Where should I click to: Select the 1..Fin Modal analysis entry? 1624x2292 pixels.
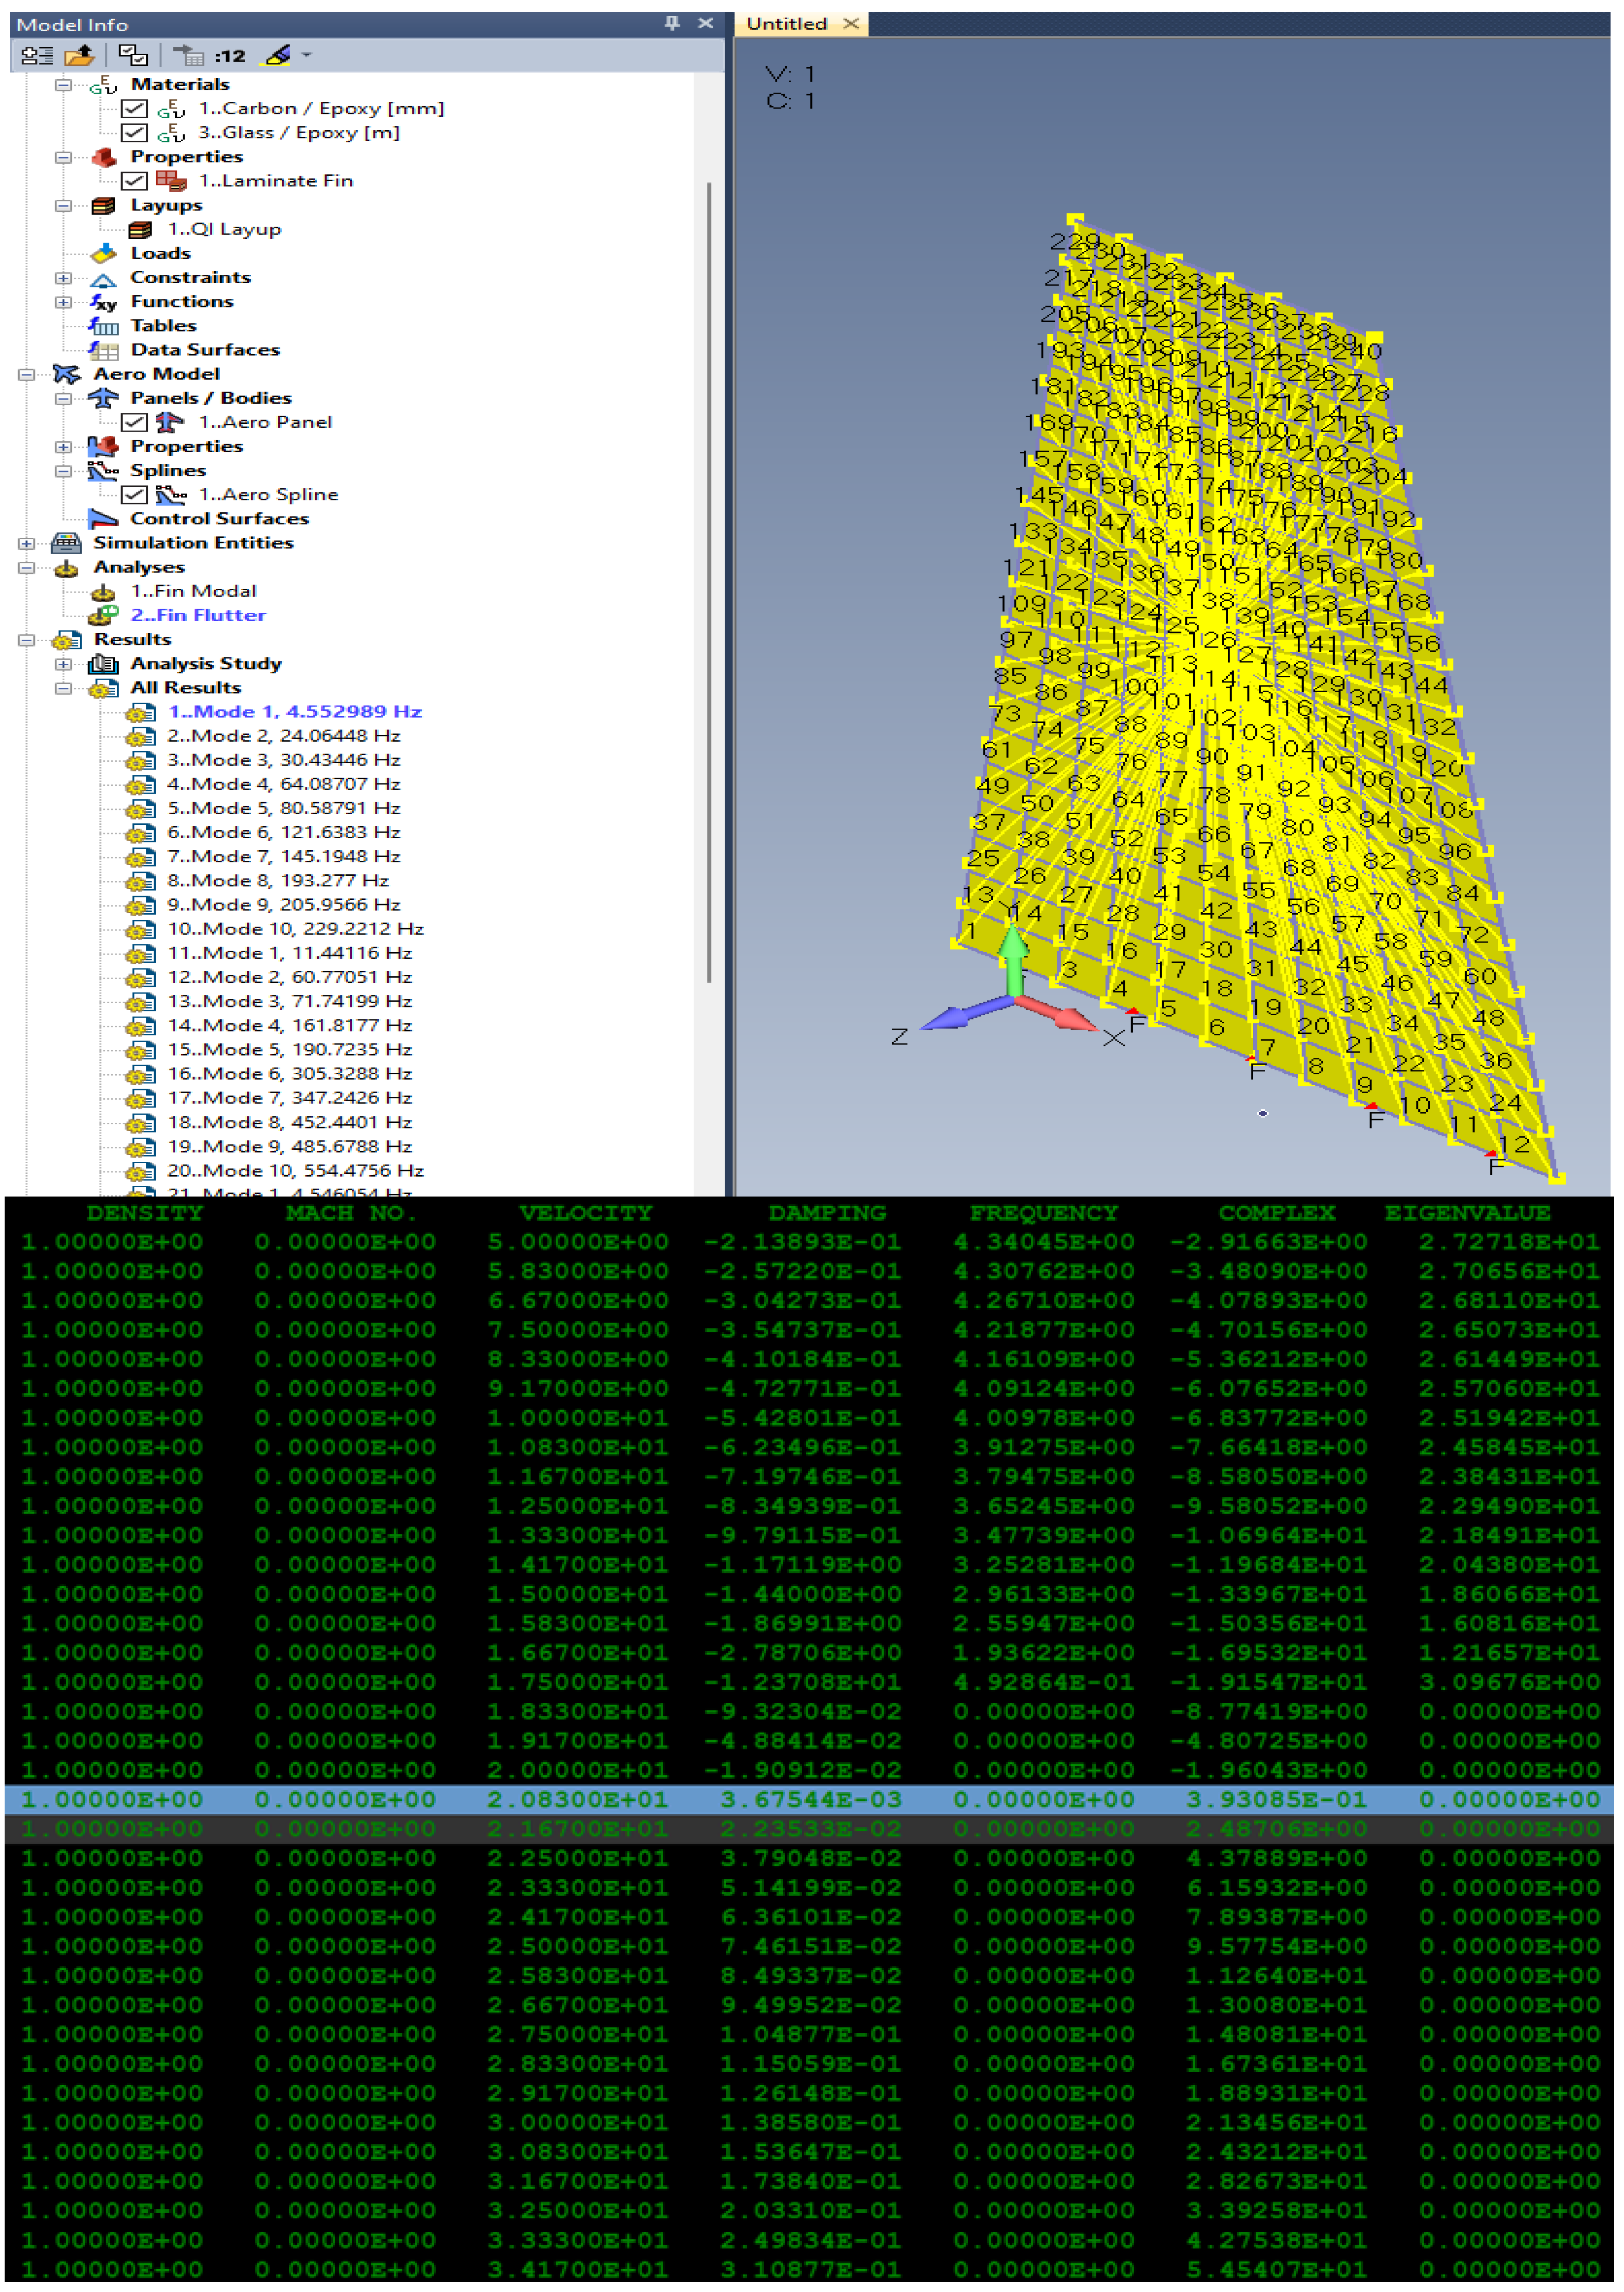pyautogui.click(x=193, y=592)
